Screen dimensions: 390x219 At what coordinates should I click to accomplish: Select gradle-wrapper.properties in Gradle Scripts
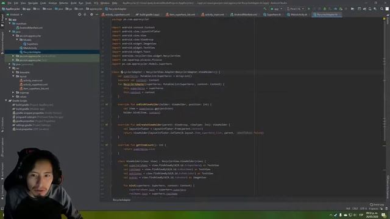click(x=37, y=113)
